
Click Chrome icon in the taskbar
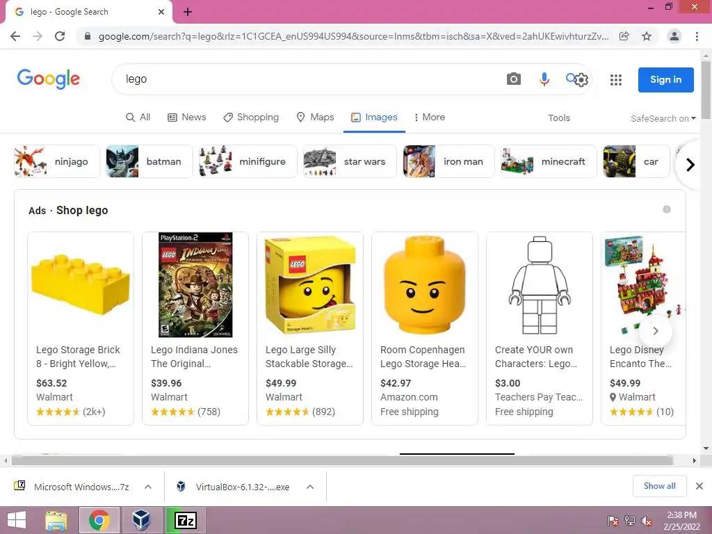click(99, 520)
